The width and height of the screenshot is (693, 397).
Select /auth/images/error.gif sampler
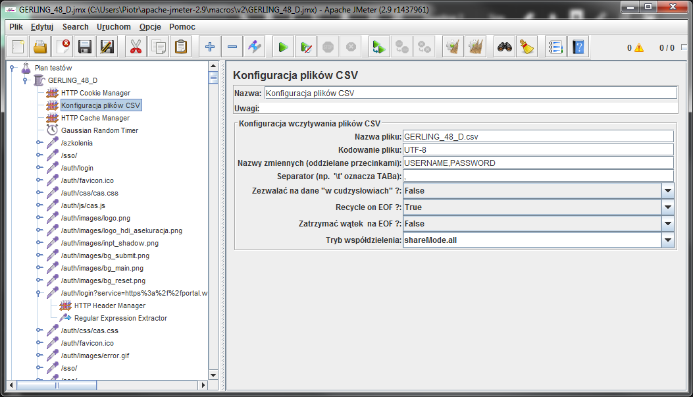tap(95, 356)
